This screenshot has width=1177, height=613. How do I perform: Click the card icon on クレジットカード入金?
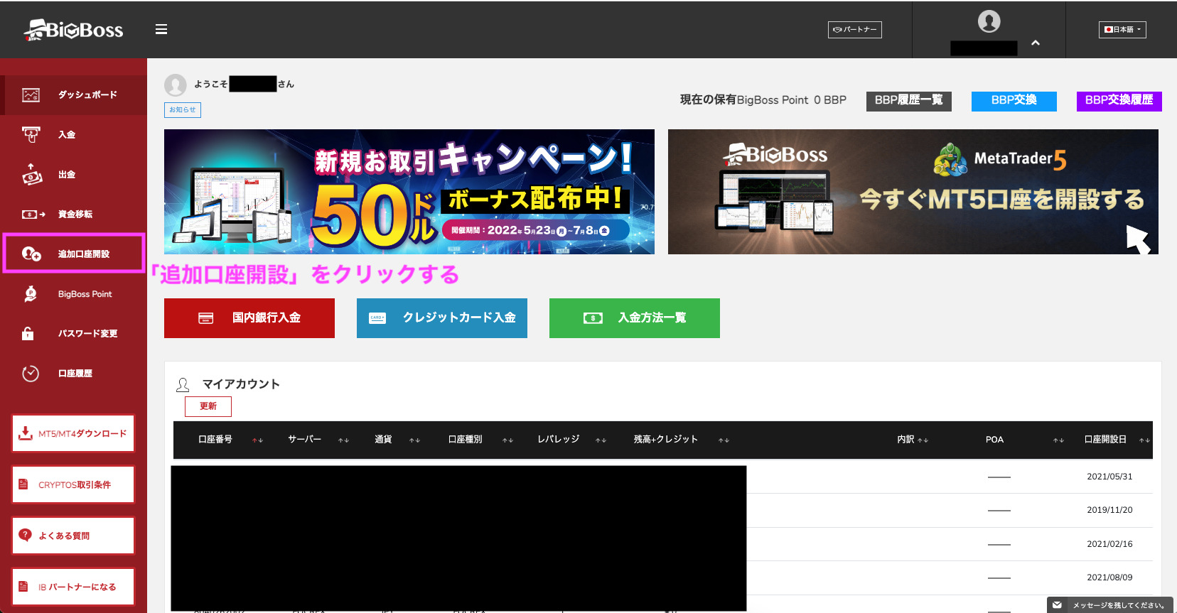[x=377, y=318]
